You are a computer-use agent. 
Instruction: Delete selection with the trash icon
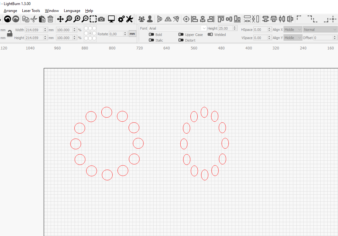pyautogui.click(x=50, y=19)
